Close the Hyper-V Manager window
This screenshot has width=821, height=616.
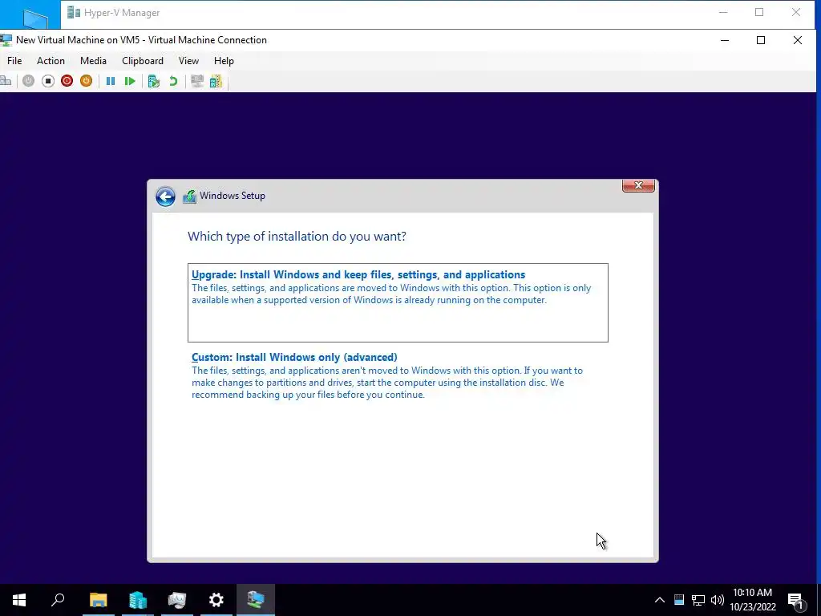[796, 13]
